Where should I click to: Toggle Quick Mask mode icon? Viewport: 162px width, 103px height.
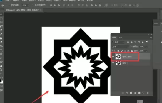pyautogui.click(x=1, y=86)
